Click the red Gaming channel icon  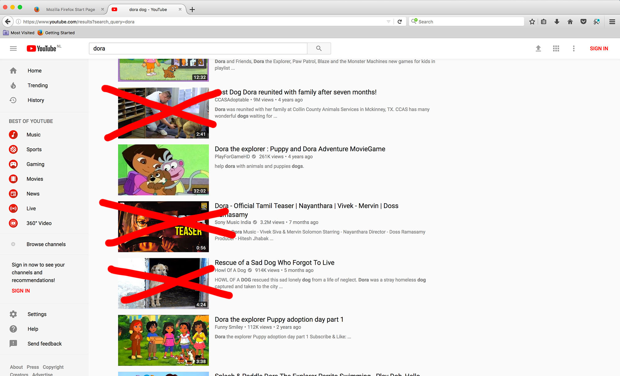click(13, 164)
